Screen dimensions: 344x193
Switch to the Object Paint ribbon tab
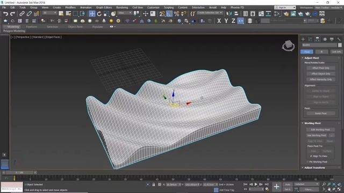tap(75, 27)
